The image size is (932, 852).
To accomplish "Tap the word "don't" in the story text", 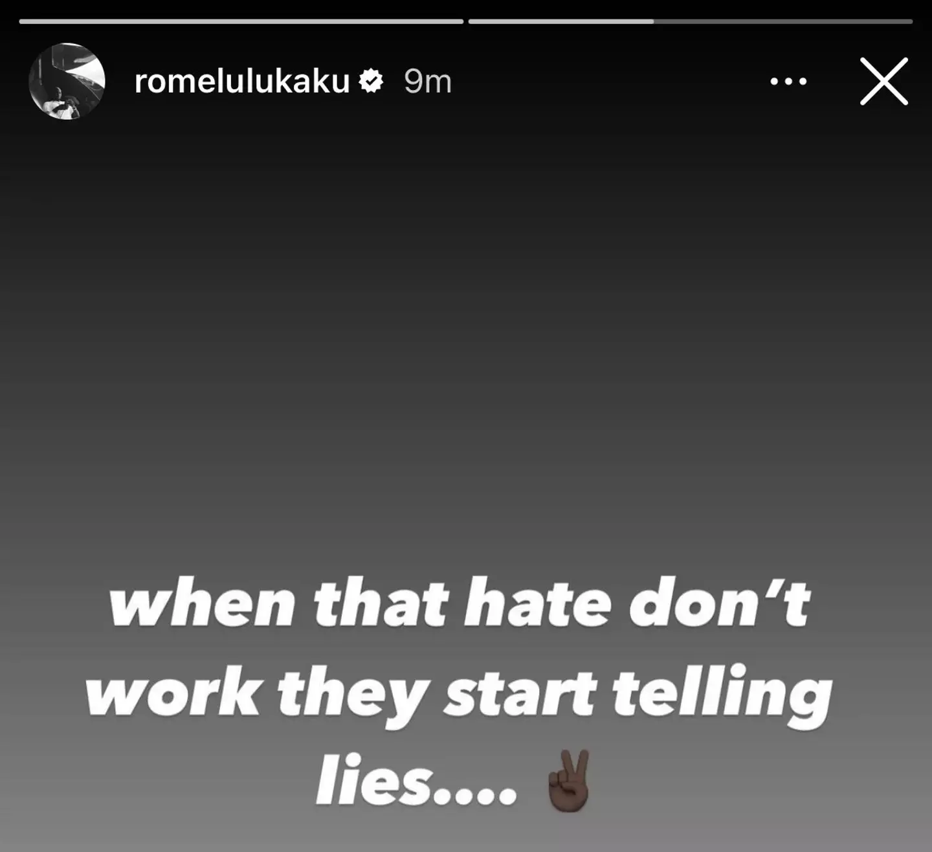I will pyautogui.click(x=720, y=604).
